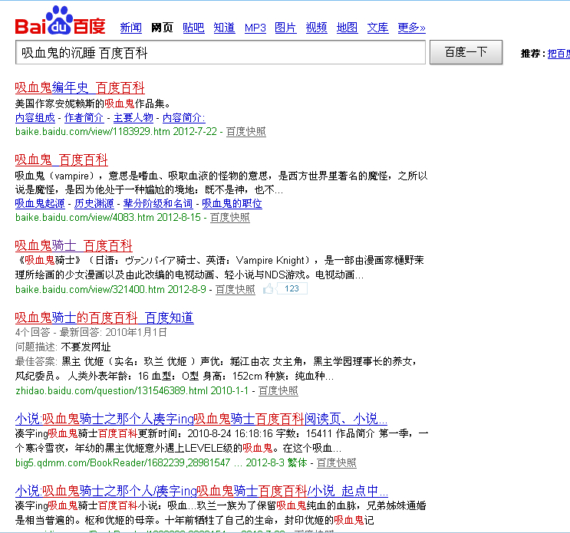
Task: Open result 吸血鬼骑士的百度百科_百度知道
Action: tap(104, 318)
